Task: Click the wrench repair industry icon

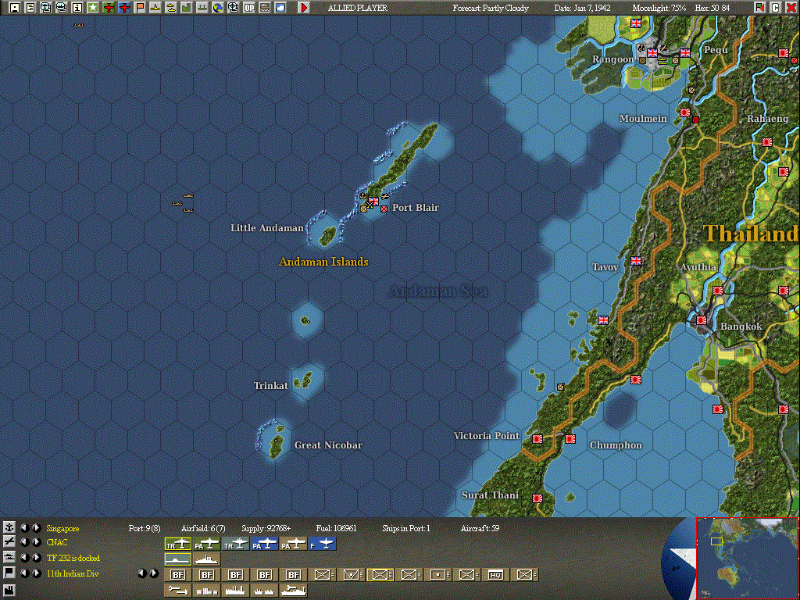Action: [x=178, y=591]
